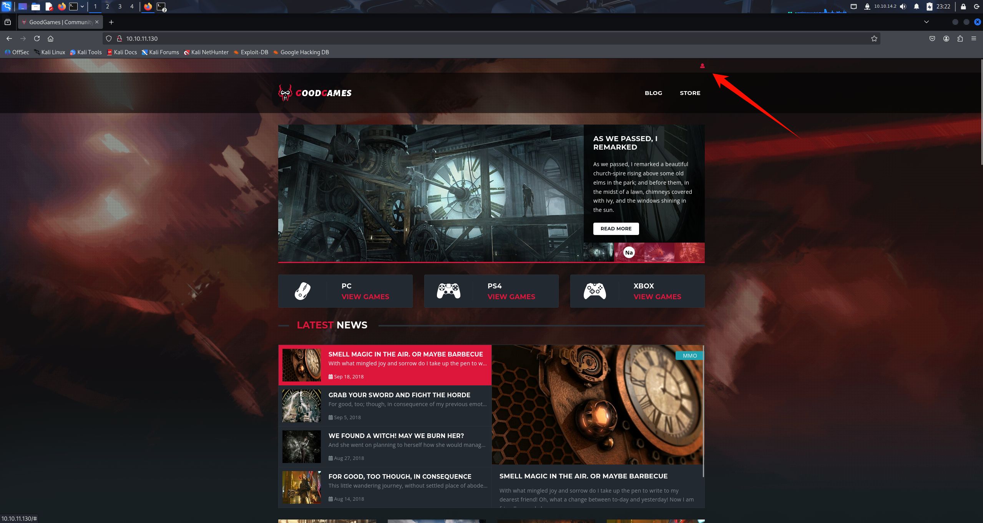This screenshot has width=983, height=523.
Task: Open Firefox application hamburger menu
Action: [x=974, y=38]
